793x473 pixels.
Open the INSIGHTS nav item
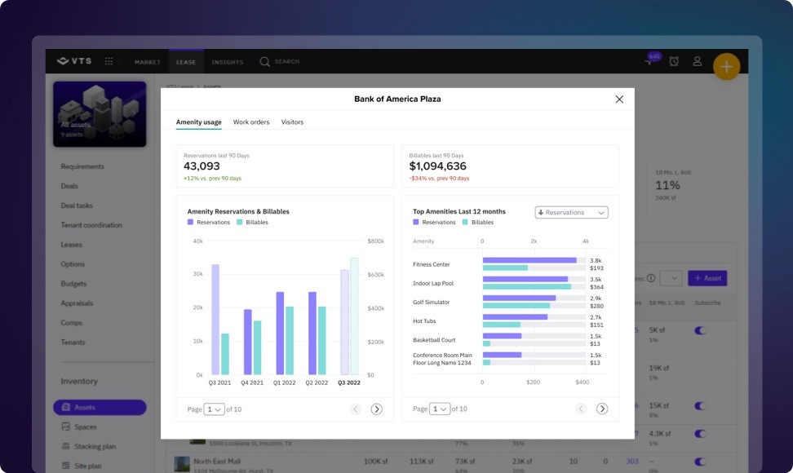[228, 62]
